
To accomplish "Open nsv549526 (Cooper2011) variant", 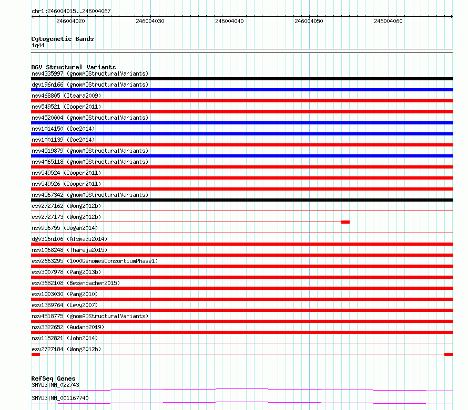I will point(66,184).
